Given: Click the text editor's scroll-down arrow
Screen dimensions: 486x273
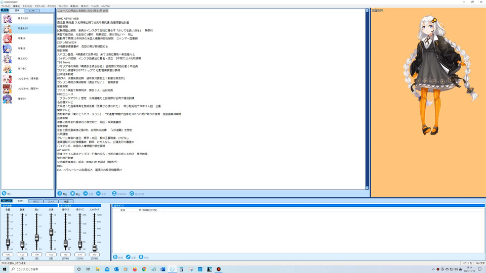Looking at the screenshot, I should tap(367, 188).
